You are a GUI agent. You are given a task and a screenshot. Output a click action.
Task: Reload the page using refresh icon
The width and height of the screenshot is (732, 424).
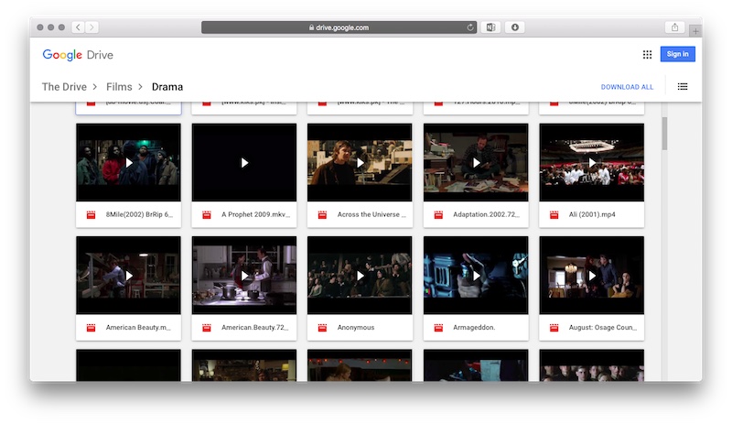pyautogui.click(x=470, y=27)
